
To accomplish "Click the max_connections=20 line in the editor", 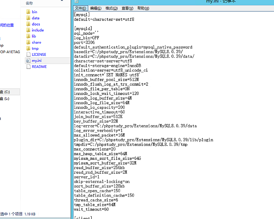I will coord(95,149).
